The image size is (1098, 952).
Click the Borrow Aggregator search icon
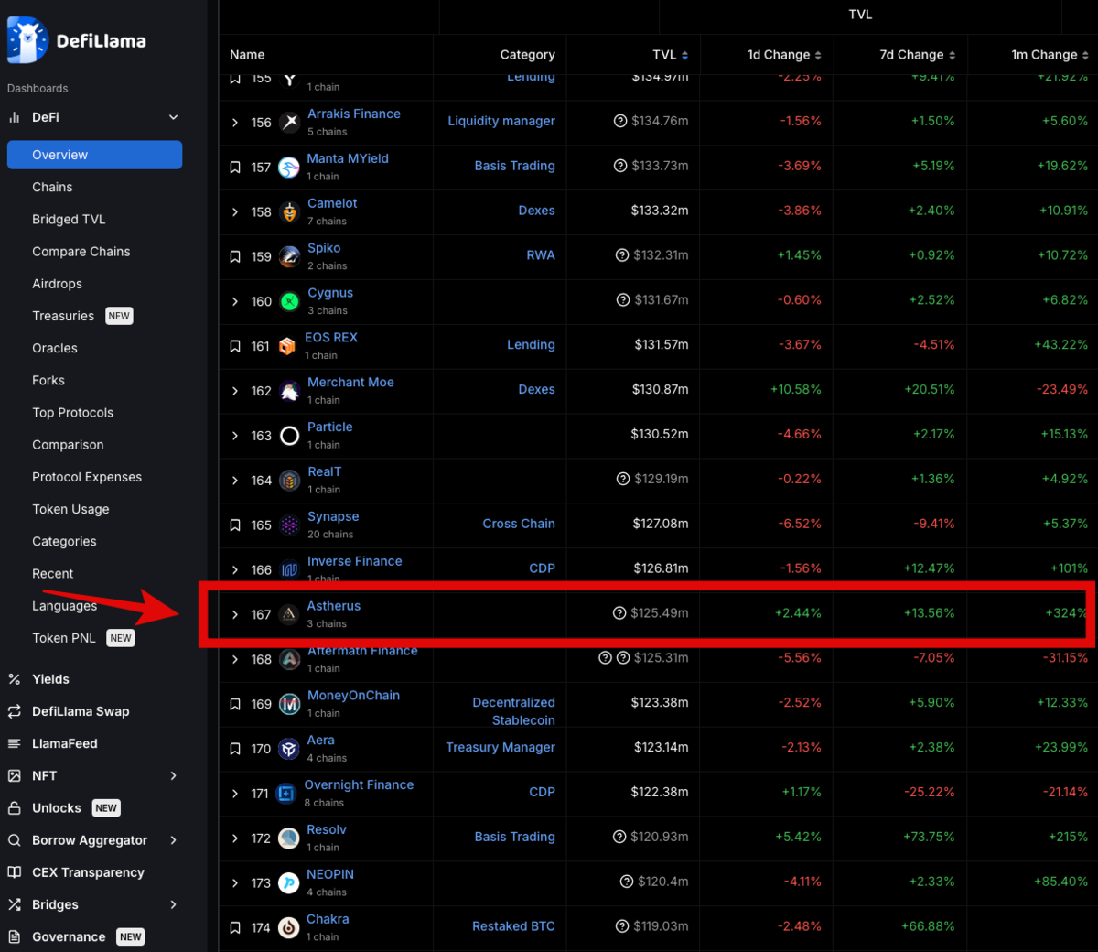15,840
